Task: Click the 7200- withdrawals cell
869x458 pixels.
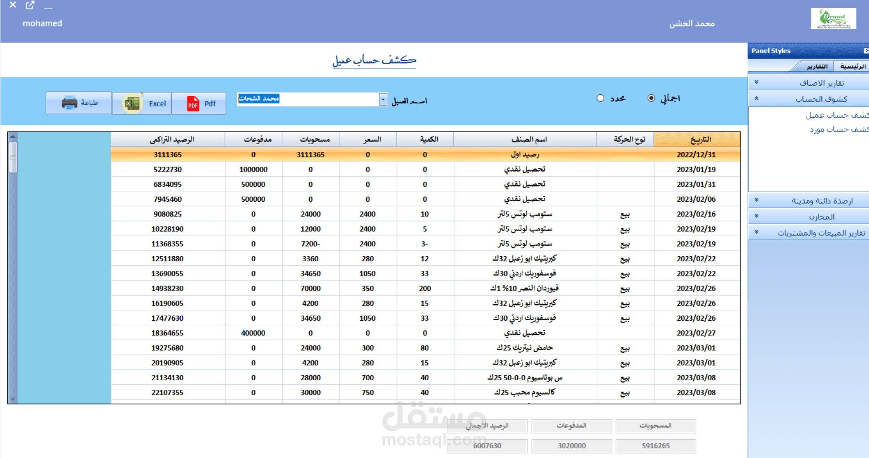Action: (x=311, y=244)
